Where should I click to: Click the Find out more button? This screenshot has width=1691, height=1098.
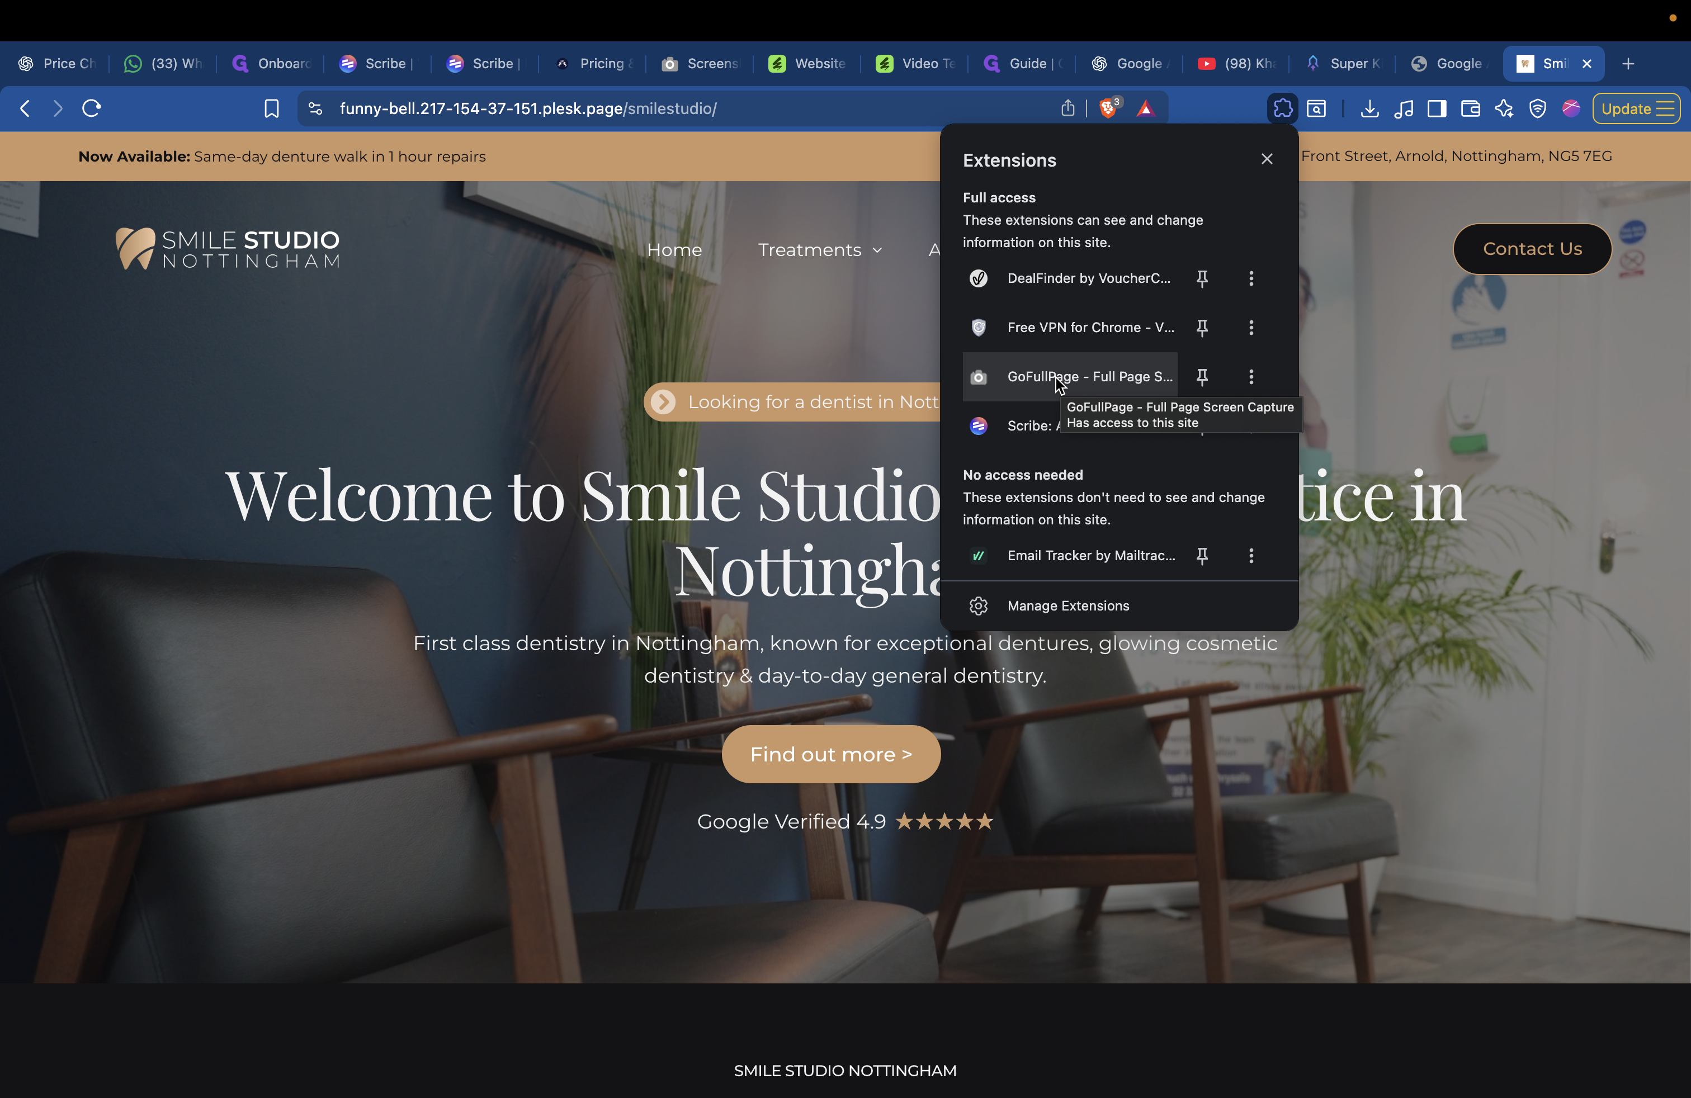point(830,754)
